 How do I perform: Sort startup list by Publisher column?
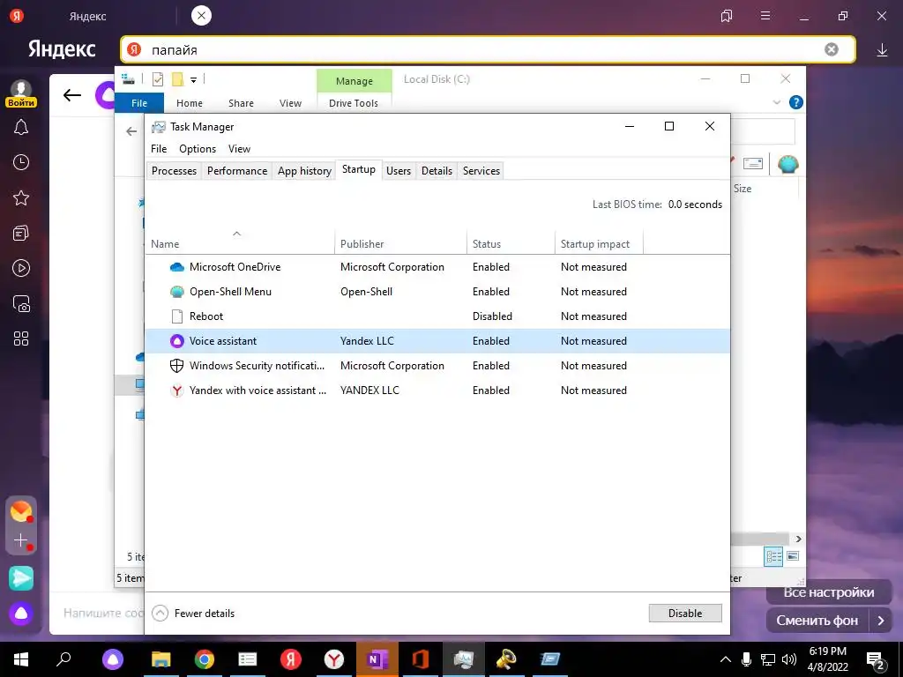(400, 243)
